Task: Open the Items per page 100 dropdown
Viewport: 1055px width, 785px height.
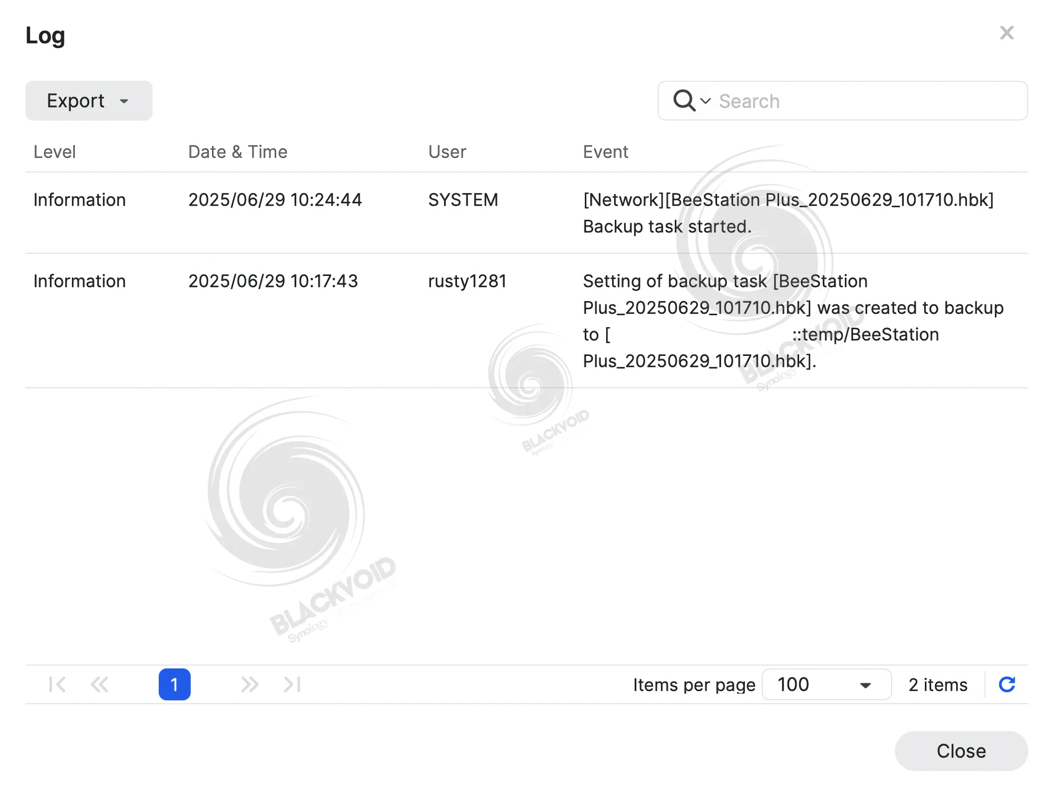Action: tap(827, 684)
